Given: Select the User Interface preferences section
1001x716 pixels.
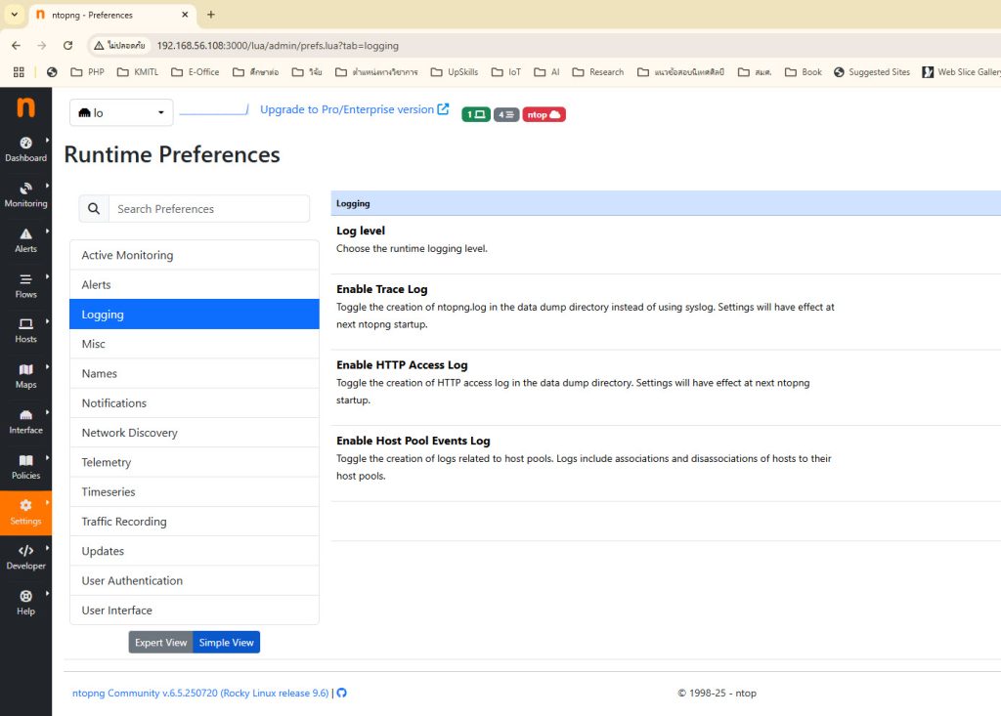Looking at the screenshot, I should point(195,611).
